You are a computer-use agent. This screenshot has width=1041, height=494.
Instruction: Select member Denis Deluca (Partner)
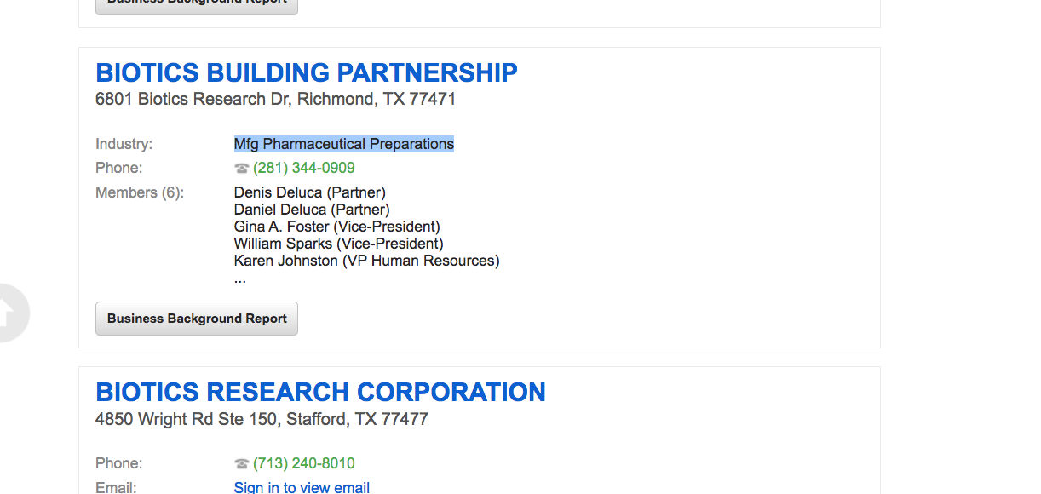[310, 192]
